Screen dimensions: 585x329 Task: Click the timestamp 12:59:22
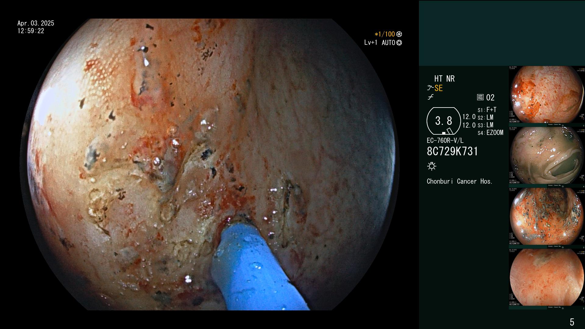[x=31, y=31]
